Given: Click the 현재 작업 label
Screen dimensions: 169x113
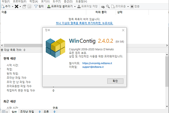Looking at the screenshot, I should pyautogui.click(x=13, y=74).
